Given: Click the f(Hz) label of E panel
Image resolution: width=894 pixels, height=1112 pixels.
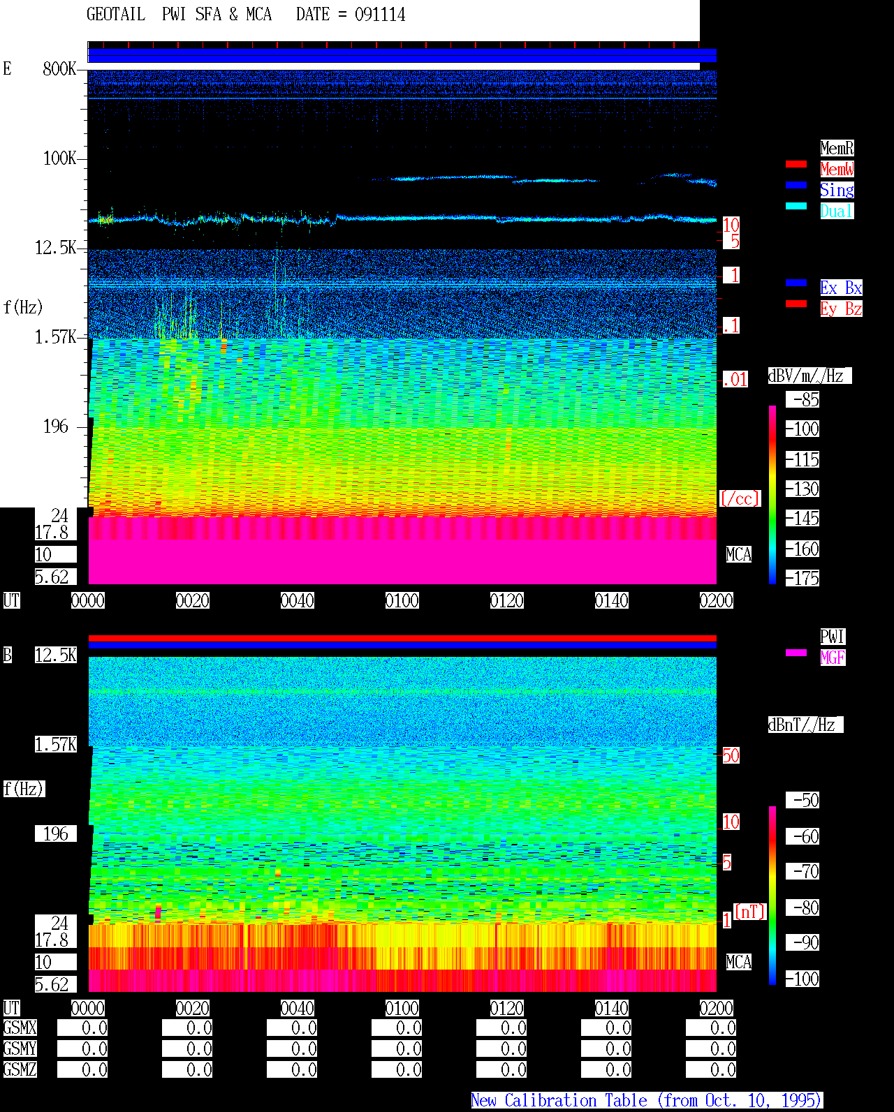Looking at the screenshot, I should 23,308.
